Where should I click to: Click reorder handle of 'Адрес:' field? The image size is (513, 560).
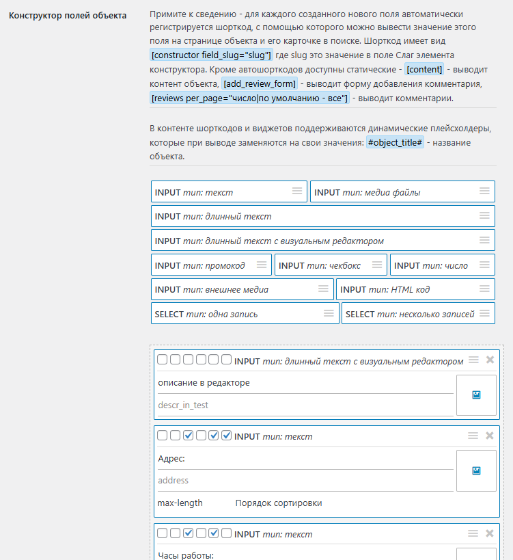tap(473, 436)
